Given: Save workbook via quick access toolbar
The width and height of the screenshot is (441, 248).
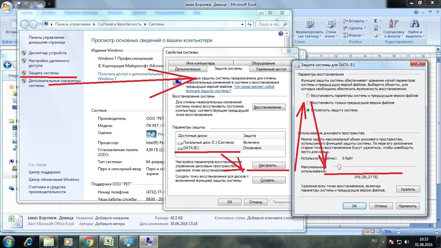Looking at the screenshot, I should tap(19, 4).
